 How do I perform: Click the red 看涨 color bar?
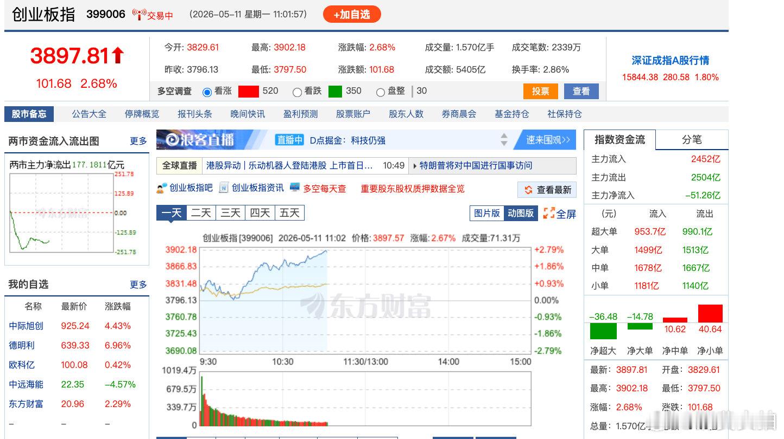point(249,92)
